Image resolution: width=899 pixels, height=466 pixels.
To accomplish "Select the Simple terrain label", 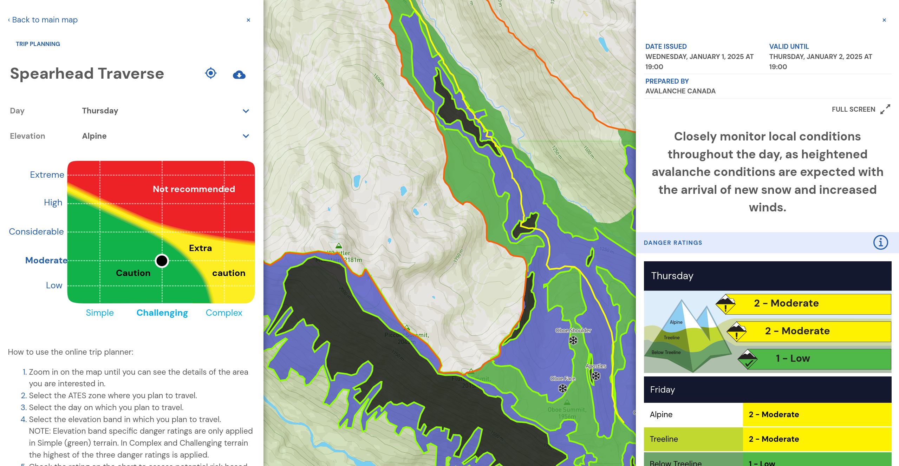I will tap(100, 313).
